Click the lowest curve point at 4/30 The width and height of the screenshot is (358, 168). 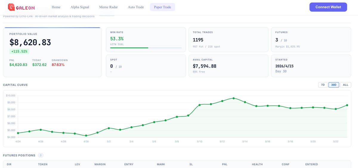click(x=86, y=136)
